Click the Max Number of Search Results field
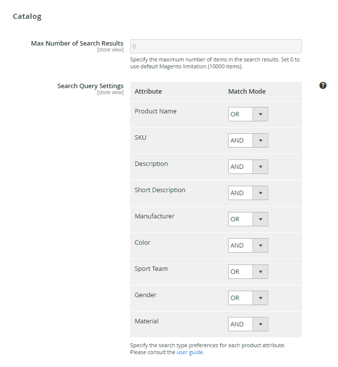This screenshot has height=367, width=338. click(x=216, y=46)
